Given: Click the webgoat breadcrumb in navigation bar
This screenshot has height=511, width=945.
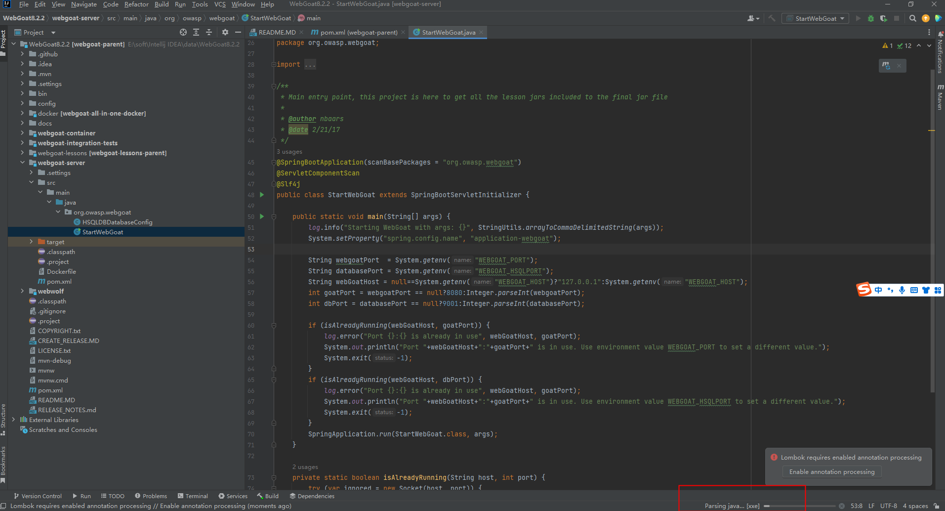Looking at the screenshot, I should point(222,18).
